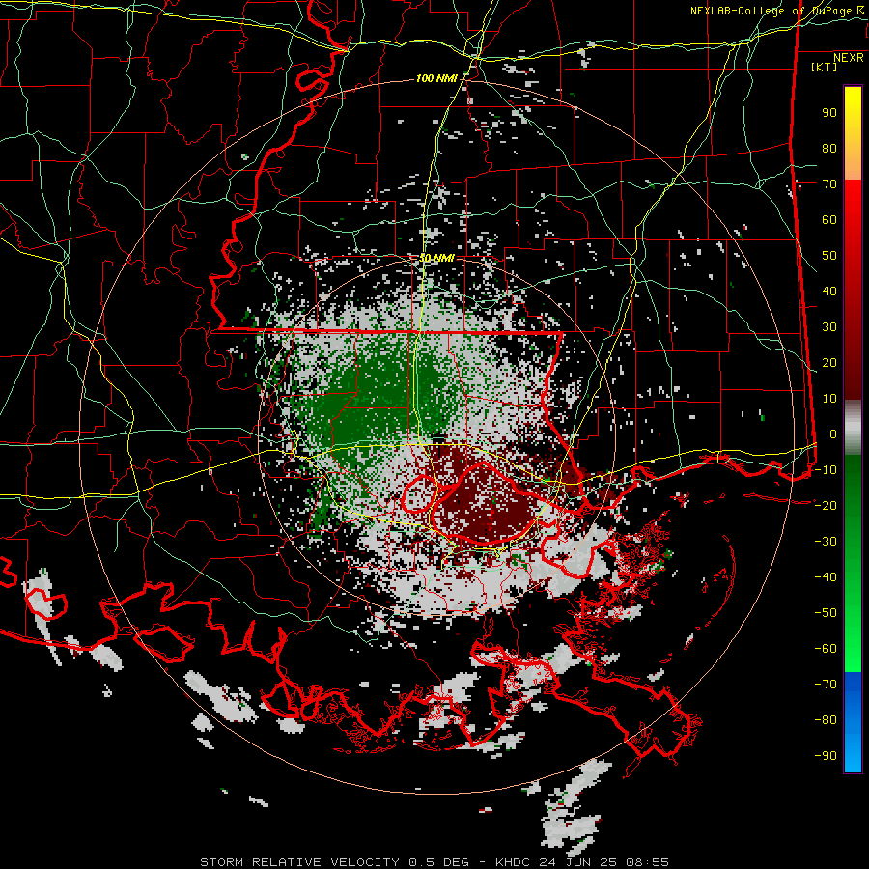This screenshot has height=869, width=869.
Task: Click the 50 value on the velocity scale
Action: tap(829, 256)
